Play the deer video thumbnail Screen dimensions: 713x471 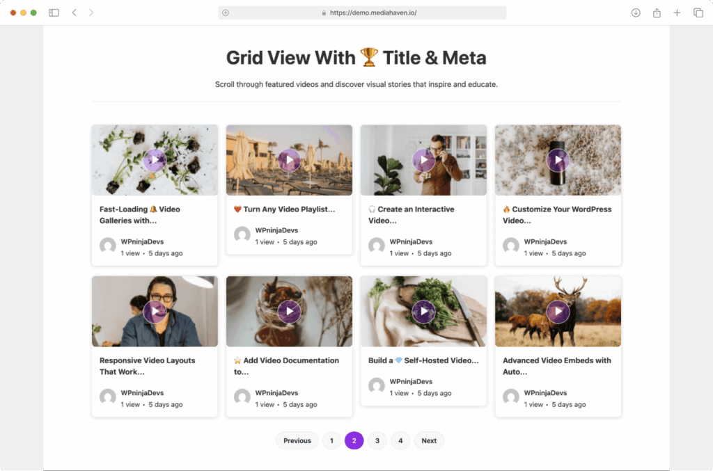(x=558, y=312)
